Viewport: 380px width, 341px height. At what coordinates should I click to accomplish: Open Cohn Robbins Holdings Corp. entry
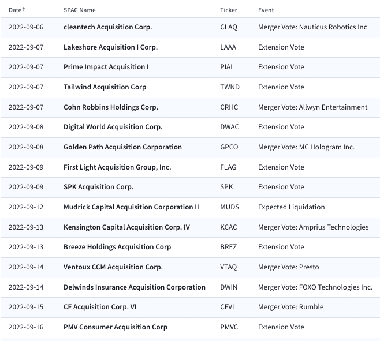coord(111,107)
